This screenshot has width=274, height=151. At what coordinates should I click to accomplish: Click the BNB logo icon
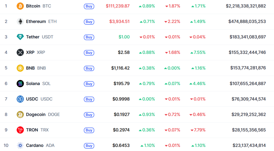pyautogui.click(x=20, y=68)
